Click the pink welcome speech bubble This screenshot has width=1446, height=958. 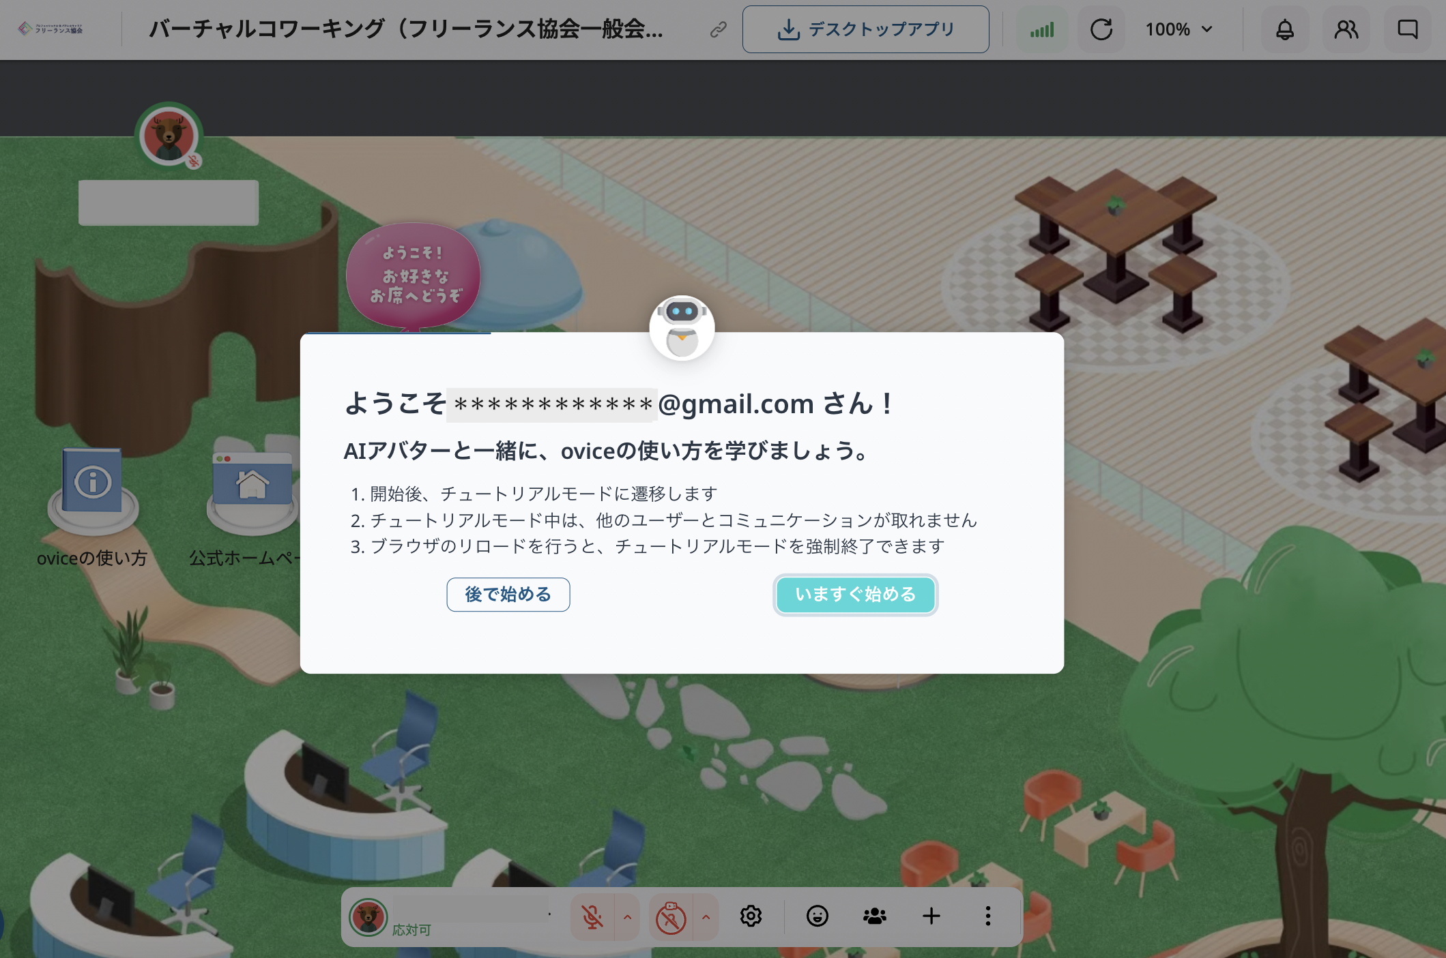[x=414, y=276]
